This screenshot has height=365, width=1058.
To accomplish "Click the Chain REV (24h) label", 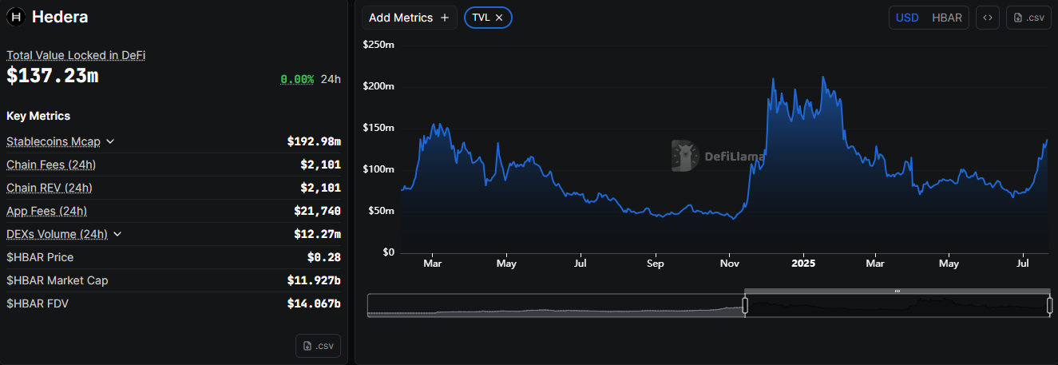I will click(50, 188).
